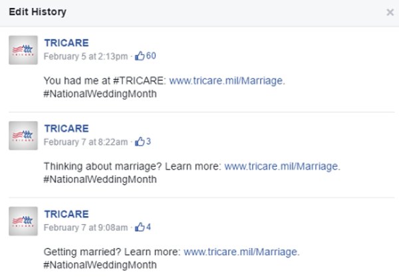
Task: Click the February 7 at 8:22am timestamp
Action: (86, 142)
